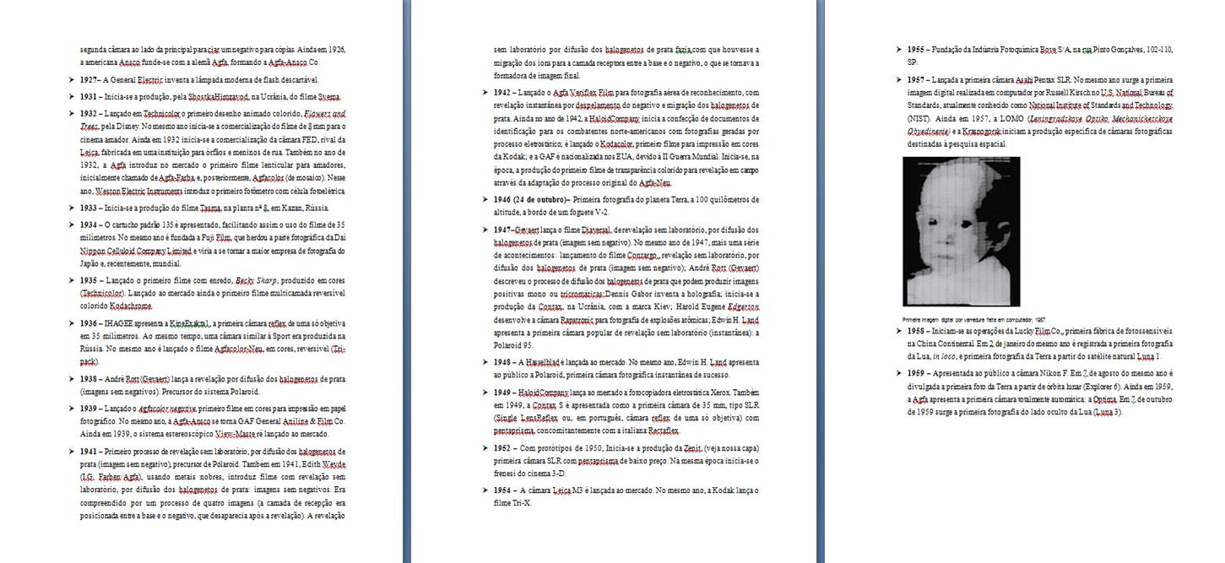Select the name 'Dennis Gabor'
Image resolution: width=1225 pixels, height=563 pixels.
627,295
